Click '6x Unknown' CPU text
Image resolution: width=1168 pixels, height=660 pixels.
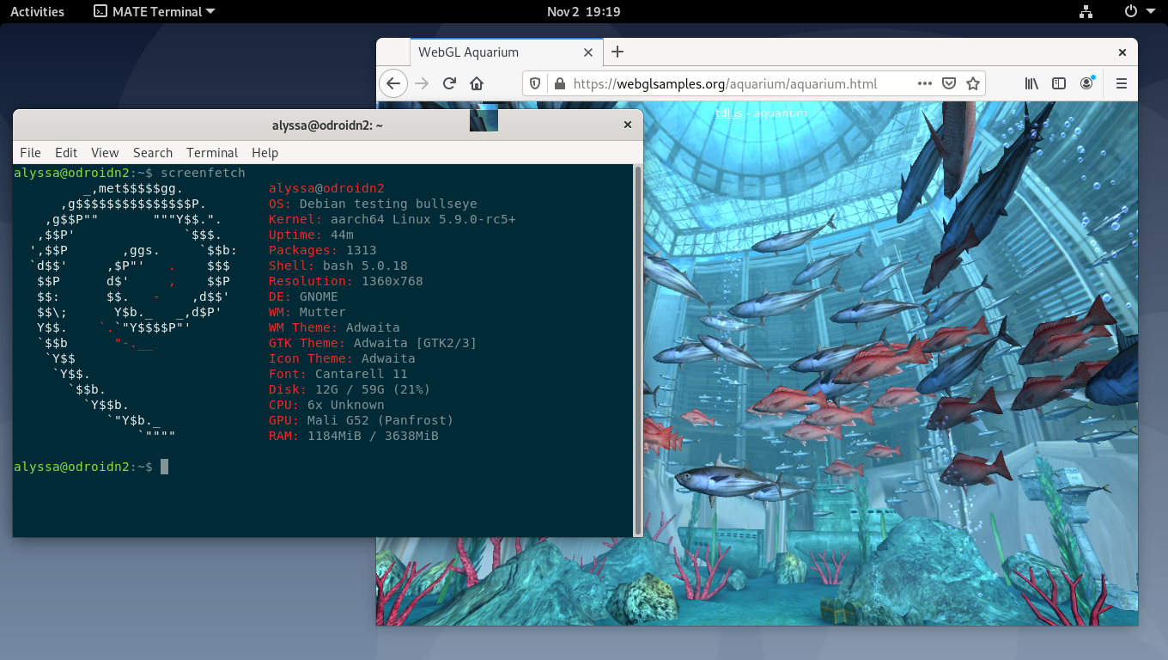pyautogui.click(x=346, y=405)
